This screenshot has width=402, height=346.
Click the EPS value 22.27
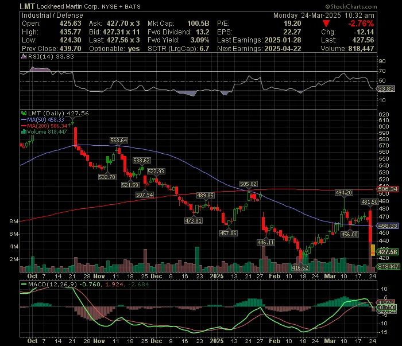click(x=292, y=32)
